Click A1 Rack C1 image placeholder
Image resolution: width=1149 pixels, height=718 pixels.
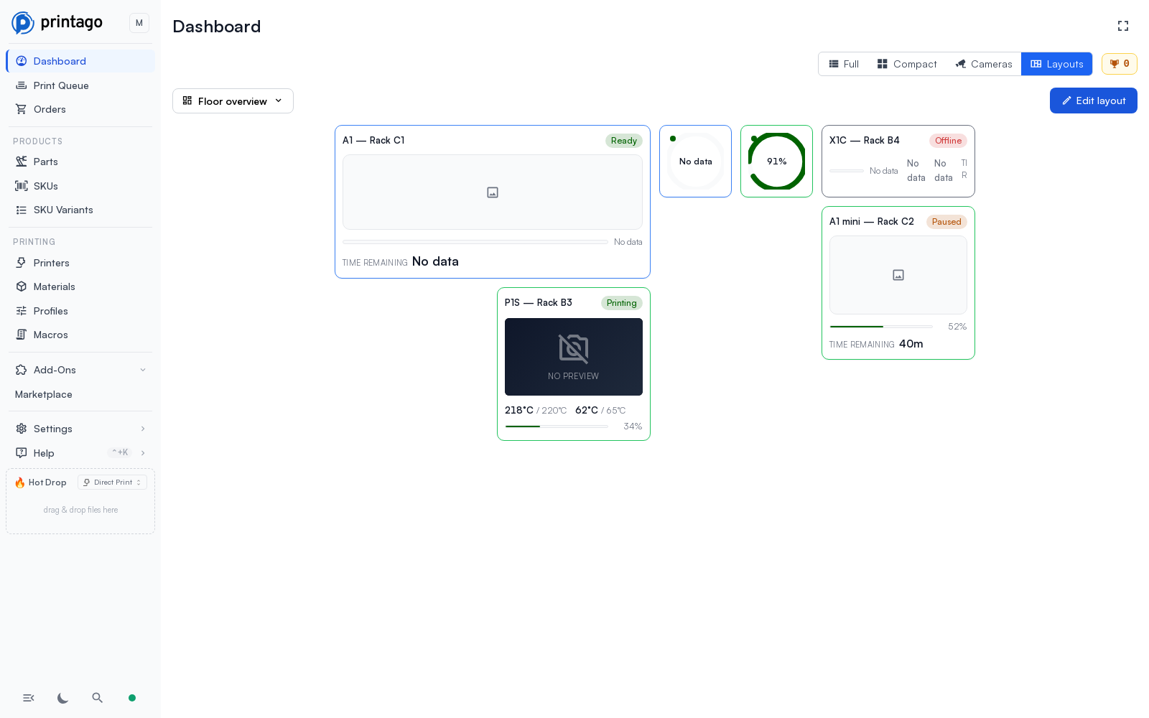[493, 192]
